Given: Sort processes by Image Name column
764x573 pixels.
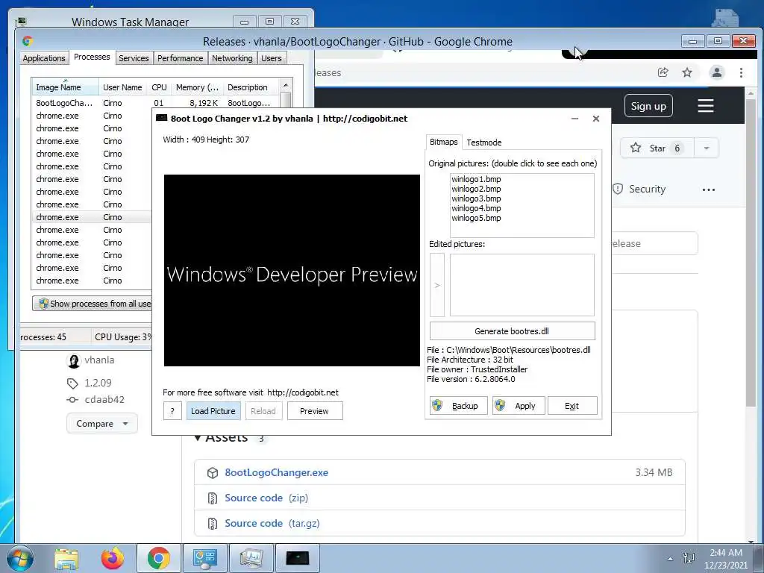Looking at the screenshot, I should coord(65,87).
